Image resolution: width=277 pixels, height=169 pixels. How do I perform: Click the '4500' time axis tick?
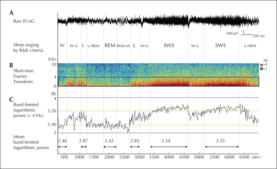(x=184, y=157)
